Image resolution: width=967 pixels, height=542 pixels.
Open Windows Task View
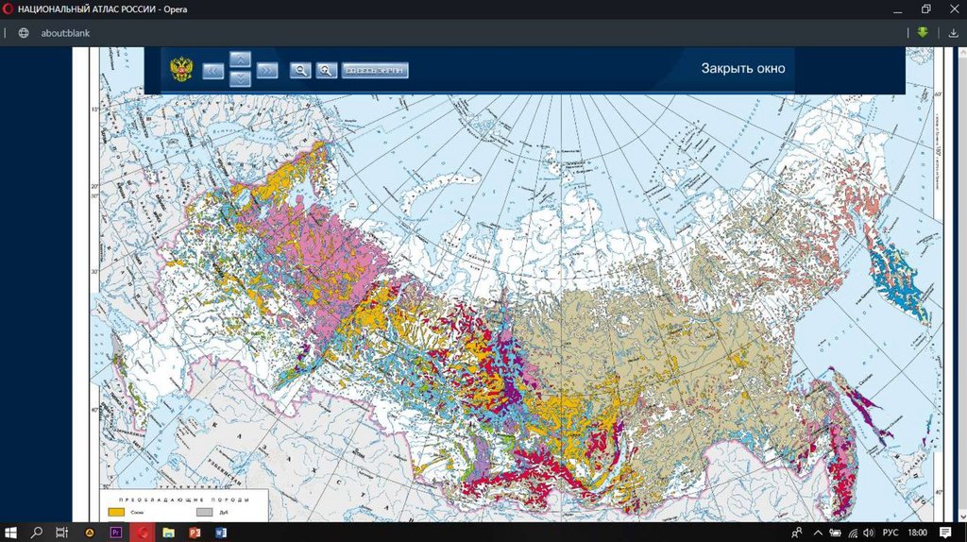click(62, 533)
